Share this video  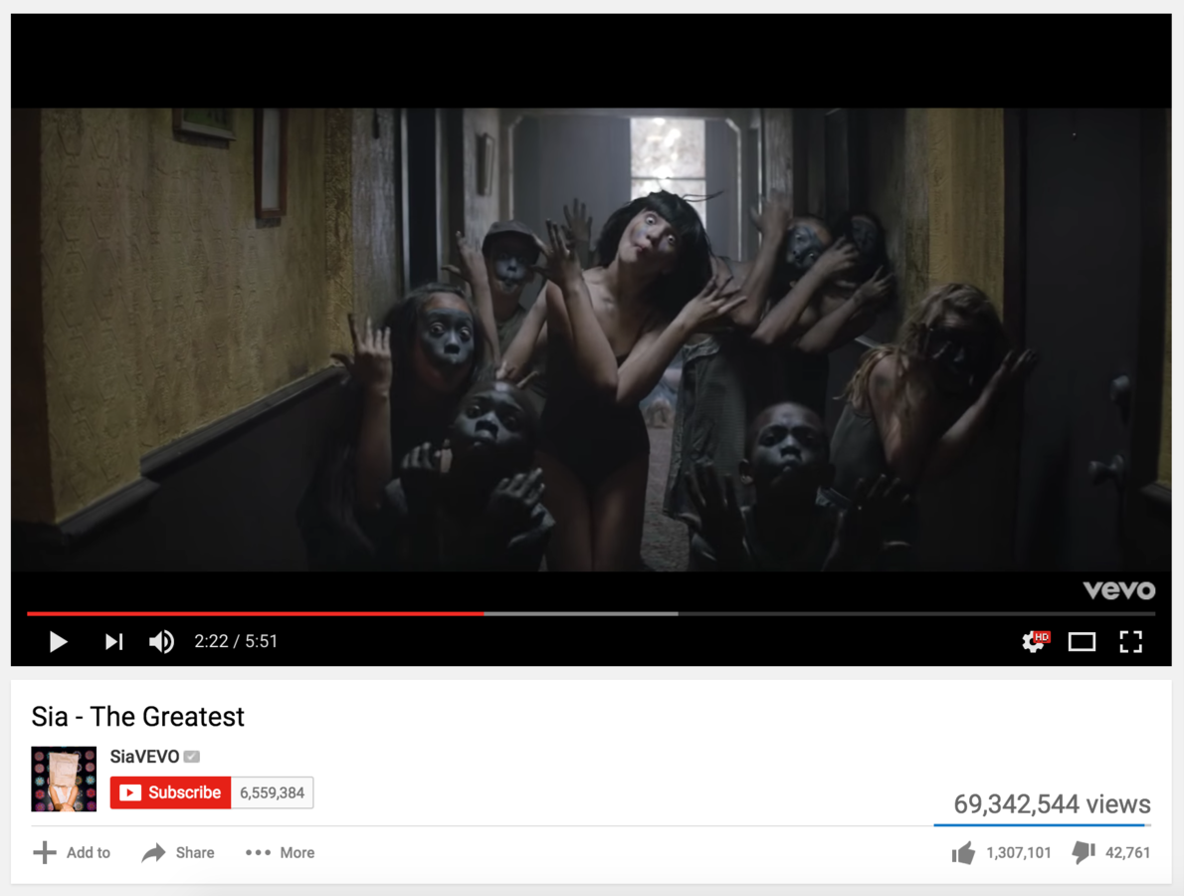[x=178, y=853]
